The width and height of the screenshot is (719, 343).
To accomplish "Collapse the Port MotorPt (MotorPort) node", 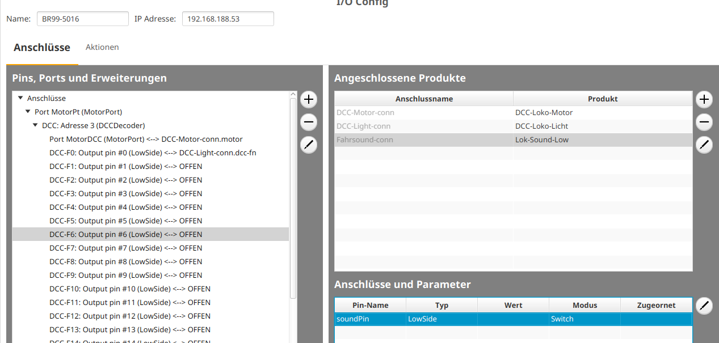I will tap(27, 112).
